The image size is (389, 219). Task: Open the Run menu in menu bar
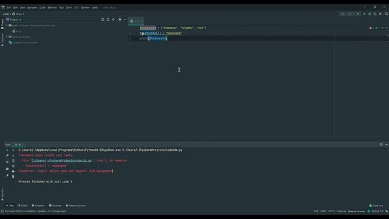[x=61, y=7]
